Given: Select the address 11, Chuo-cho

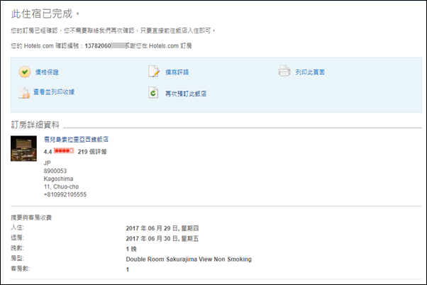Looking at the screenshot, I should [x=61, y=186].
